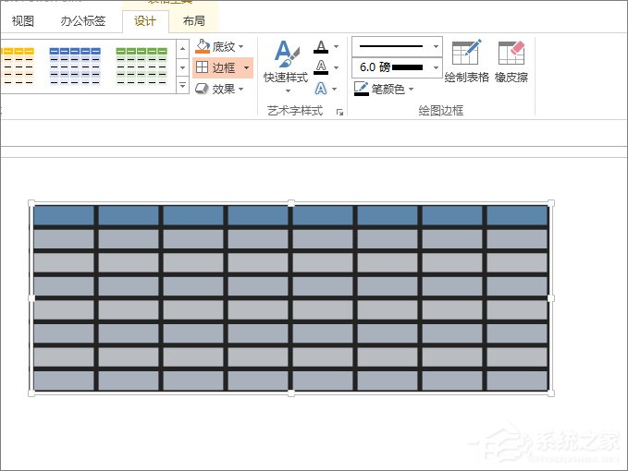Open the pen line style combo box
This screenshot has height=471, width=628.
[397, 47]
